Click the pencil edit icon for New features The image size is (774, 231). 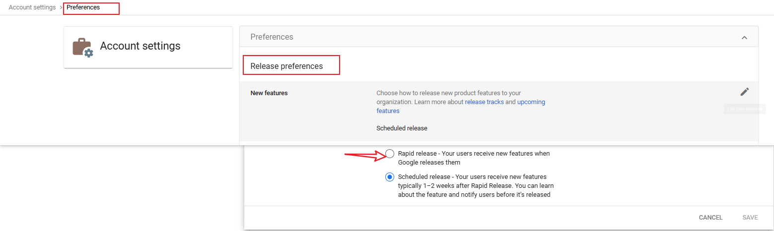744,92
